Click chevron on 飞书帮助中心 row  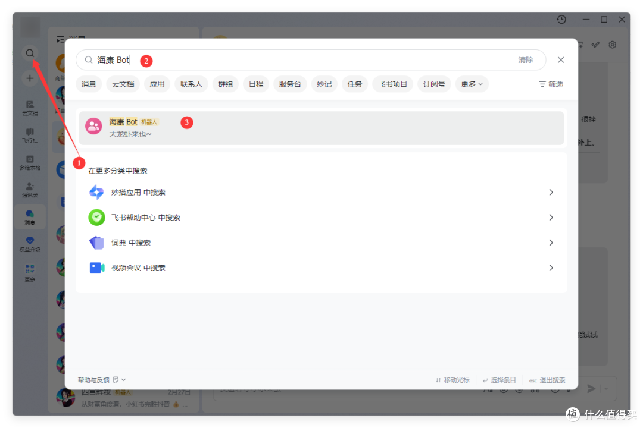(551, 218)
